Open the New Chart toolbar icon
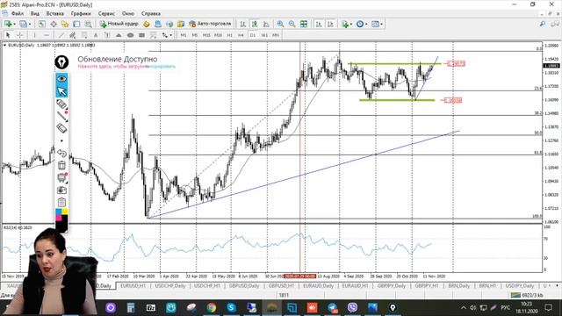This screenshot has width=562, height=316. [8, 24]
